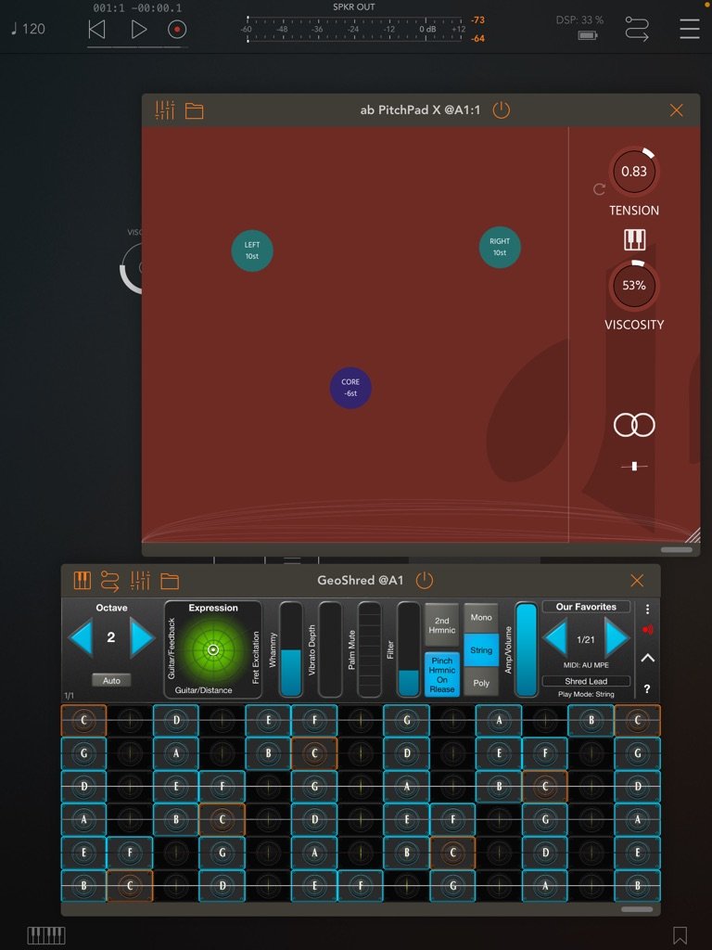Click the Palm Mute slider

pos(370,649)
